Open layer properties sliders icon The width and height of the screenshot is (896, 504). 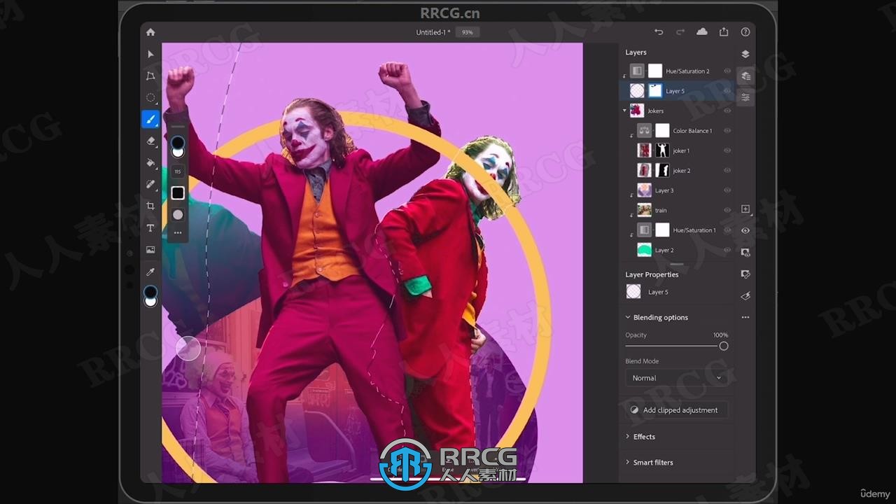[x=745, y=97]
